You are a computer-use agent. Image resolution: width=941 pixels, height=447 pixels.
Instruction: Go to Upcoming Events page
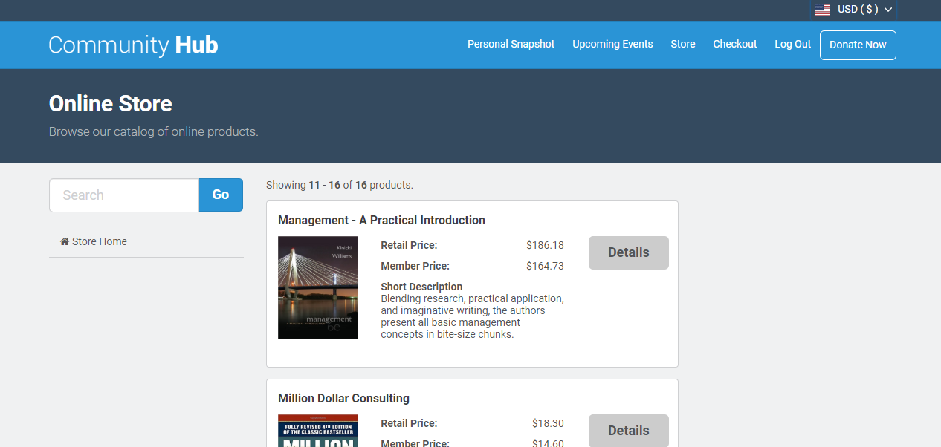[x=612, y=44]
